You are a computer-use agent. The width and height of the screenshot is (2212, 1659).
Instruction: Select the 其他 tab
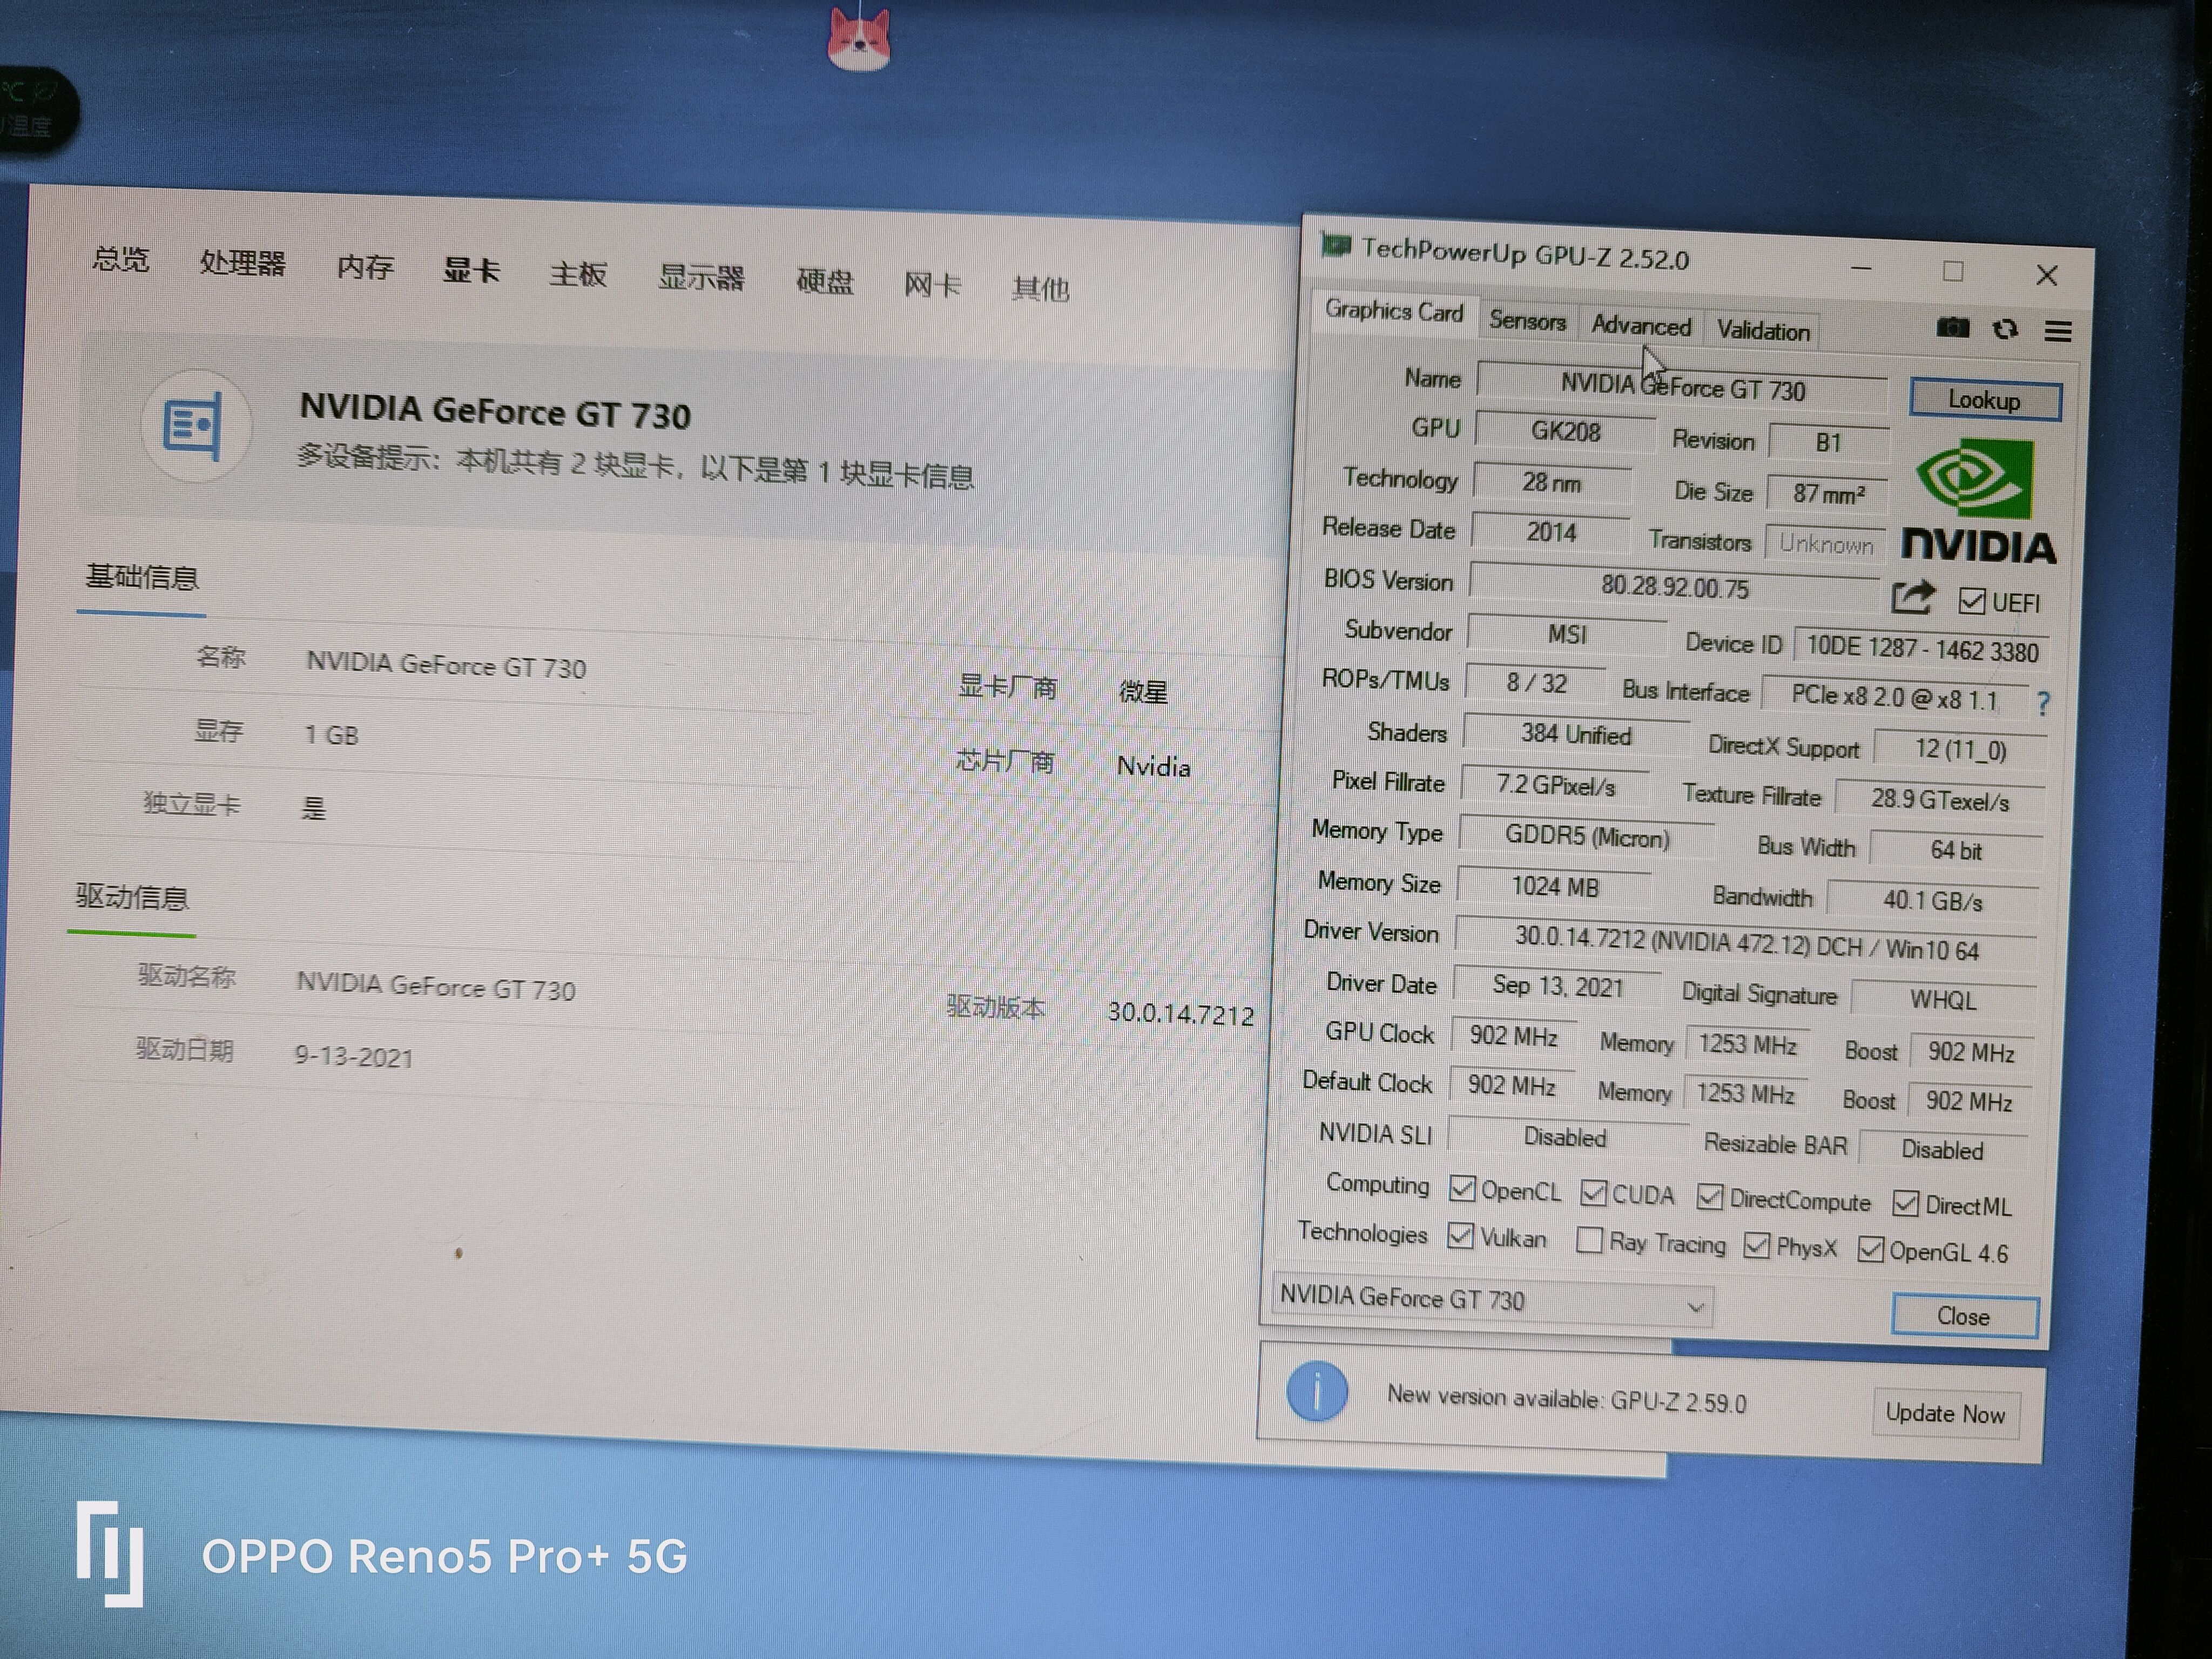click(x=1040, y=290)
